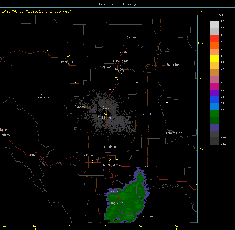
Task: Click the Airdrie city label
Action: pyautogui.click(x=110, y=147)
